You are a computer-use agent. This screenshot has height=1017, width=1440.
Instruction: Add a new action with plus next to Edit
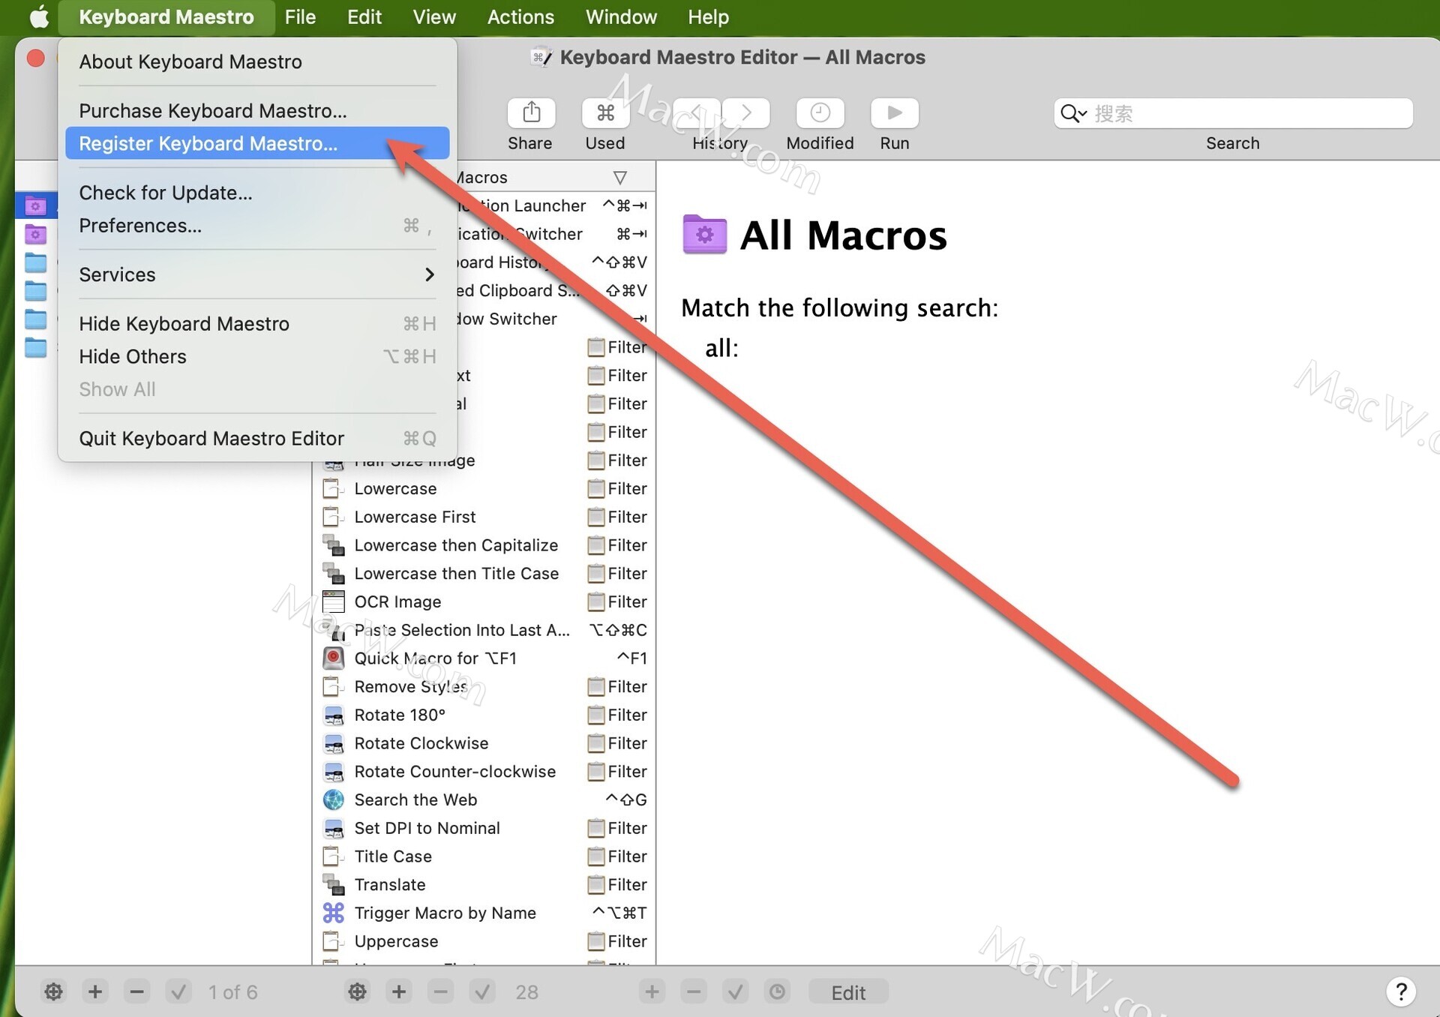(652, 992)
